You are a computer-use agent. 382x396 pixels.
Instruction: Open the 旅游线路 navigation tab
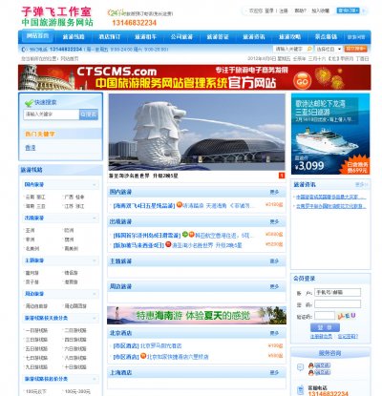point(74,37)
